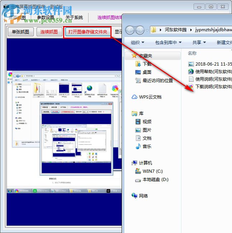Click the 计算机 computer icon
232x233 pixels.
(x=134, y=163)
